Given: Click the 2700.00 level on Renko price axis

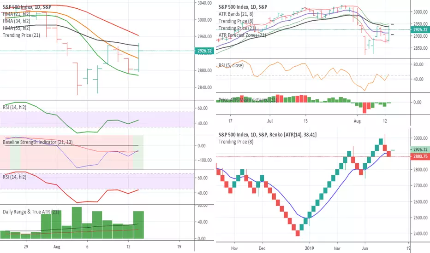Looking at the screenshot, I should click(x=420, y=185).
